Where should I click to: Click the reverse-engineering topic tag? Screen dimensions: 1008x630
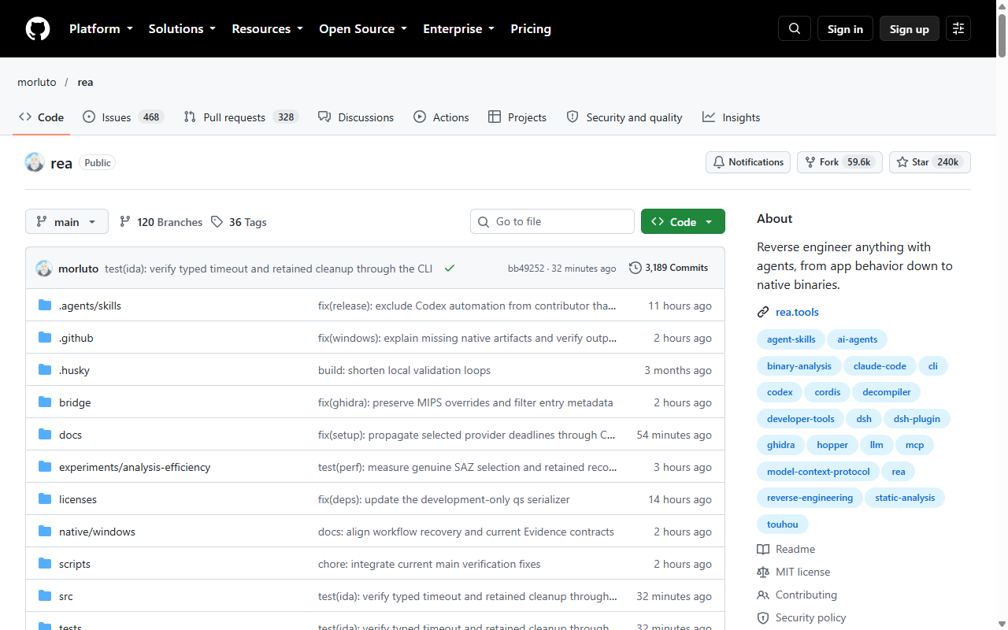tap(810, 498)
